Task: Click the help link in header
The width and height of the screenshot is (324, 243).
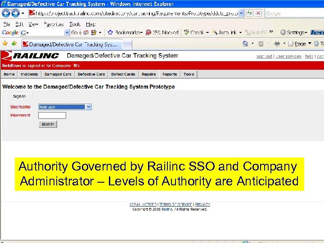Action: pyautogui.click(x=309, y=56)
